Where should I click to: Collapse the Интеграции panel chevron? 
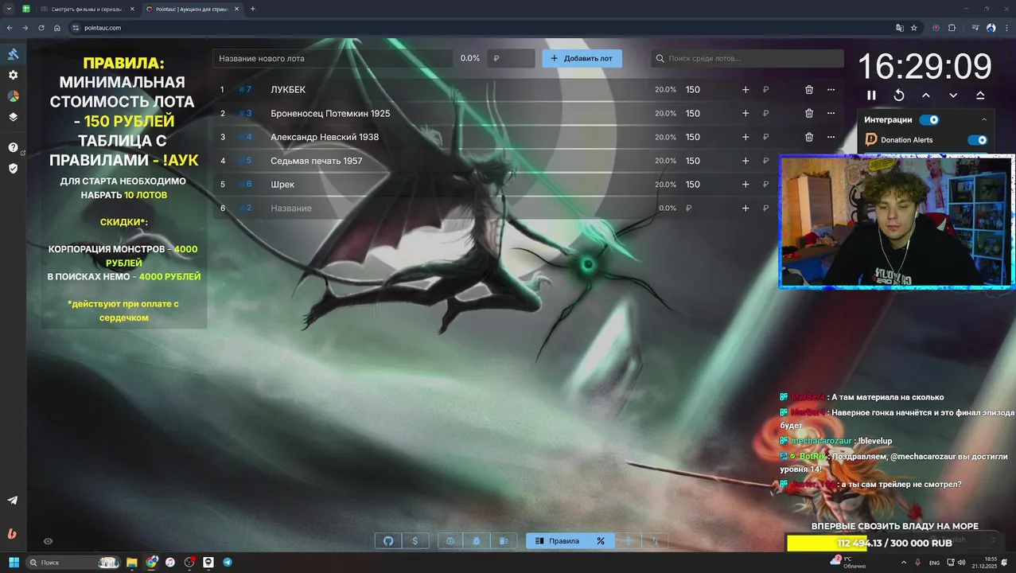coord(984,120)
